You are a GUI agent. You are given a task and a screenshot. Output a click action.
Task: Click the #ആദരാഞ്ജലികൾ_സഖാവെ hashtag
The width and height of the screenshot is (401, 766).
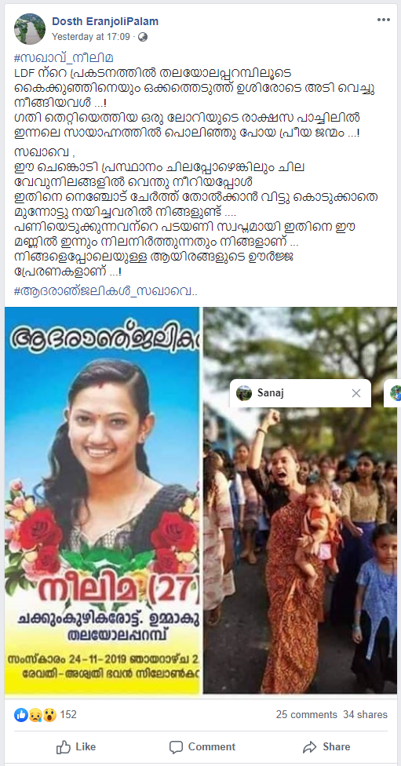coord(105,292)
